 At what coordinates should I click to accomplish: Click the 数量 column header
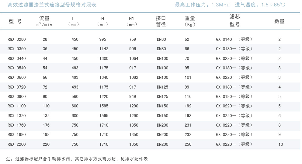click(279, 21)
